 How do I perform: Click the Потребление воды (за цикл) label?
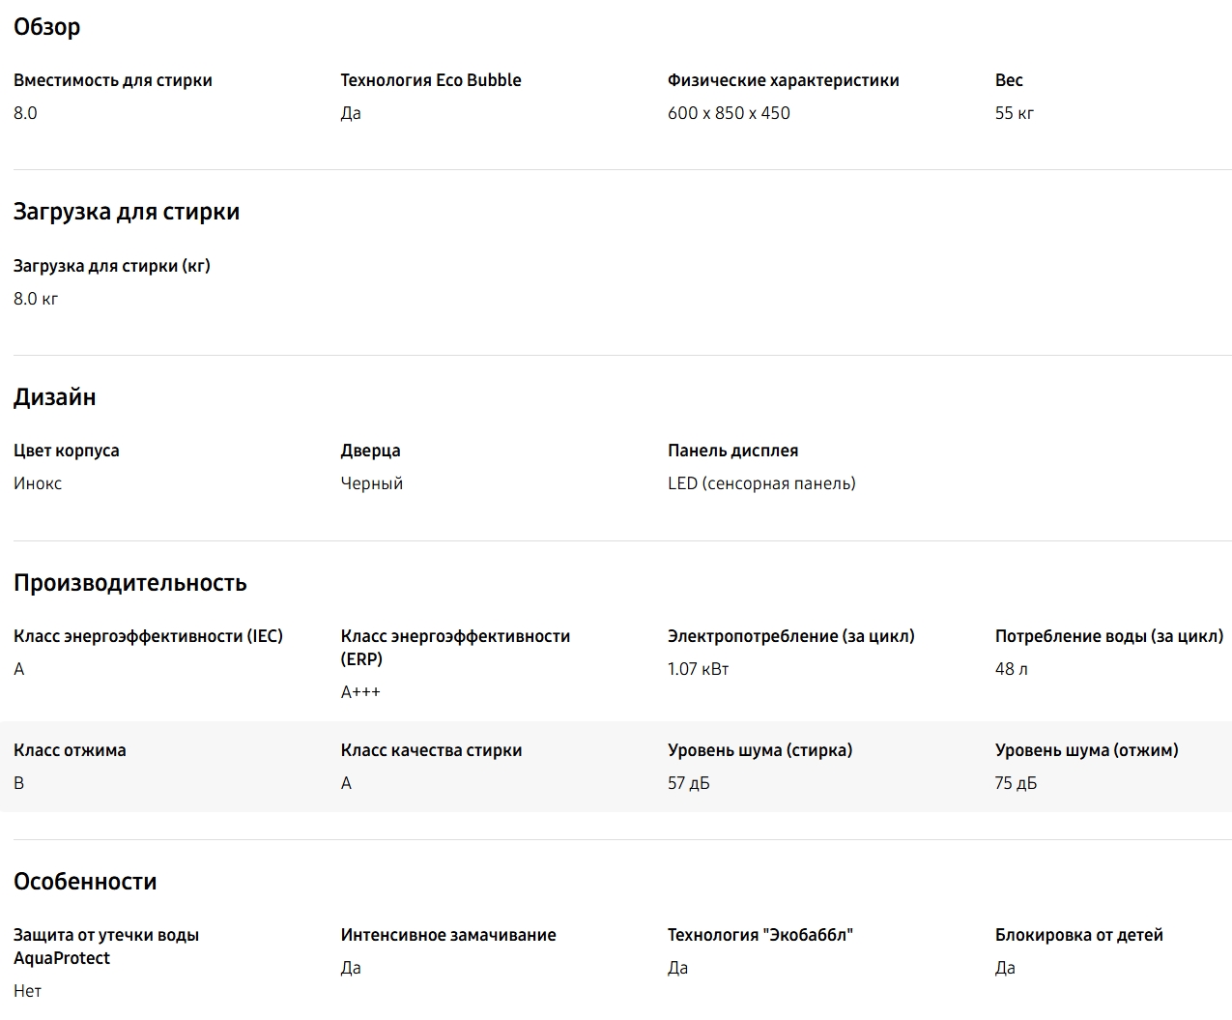tap(1108, 636)
